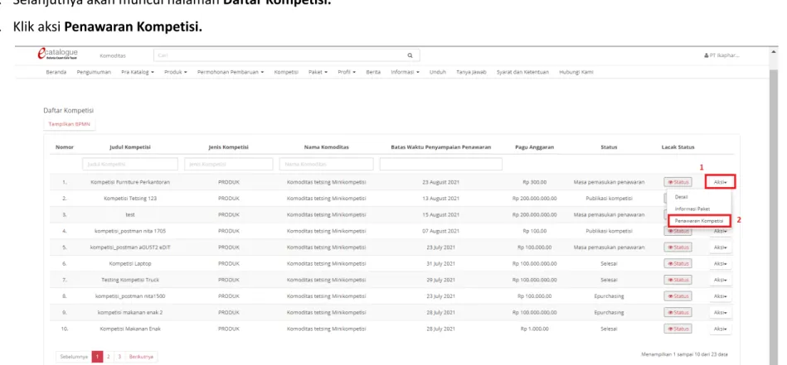Image resolution: width=787 pixels, height=365 pixels.
Task: Open the Pengumuman page
Action: point(94,72)
